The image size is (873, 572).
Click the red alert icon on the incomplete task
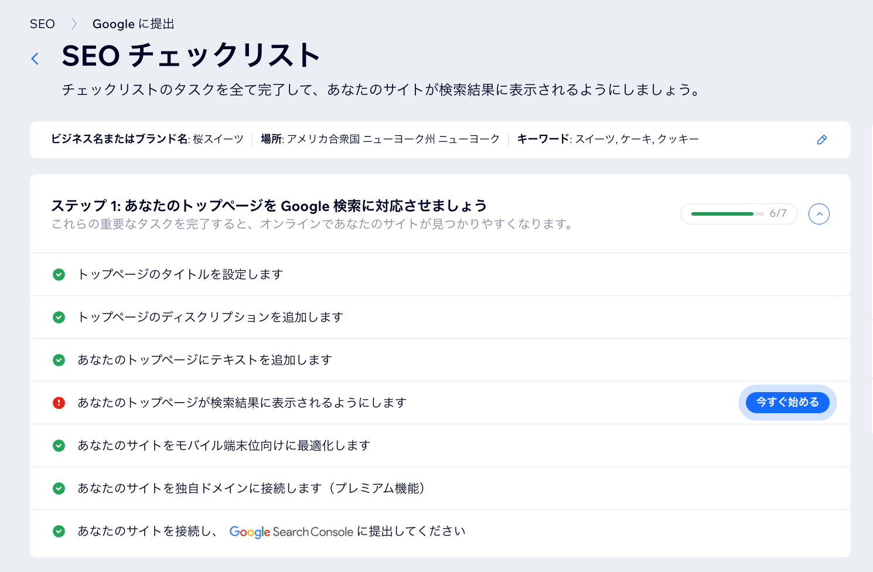pos(59,403)
